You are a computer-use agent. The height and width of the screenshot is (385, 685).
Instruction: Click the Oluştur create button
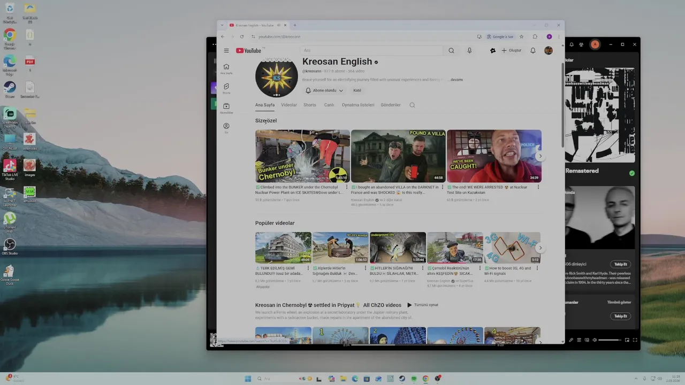tap(511, 51)
